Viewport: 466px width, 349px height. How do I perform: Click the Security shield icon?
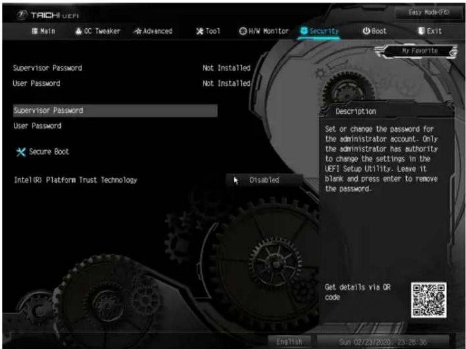[304, 31]
